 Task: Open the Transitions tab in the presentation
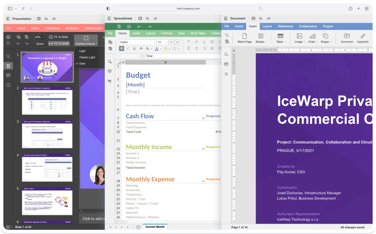pos(52,28)
